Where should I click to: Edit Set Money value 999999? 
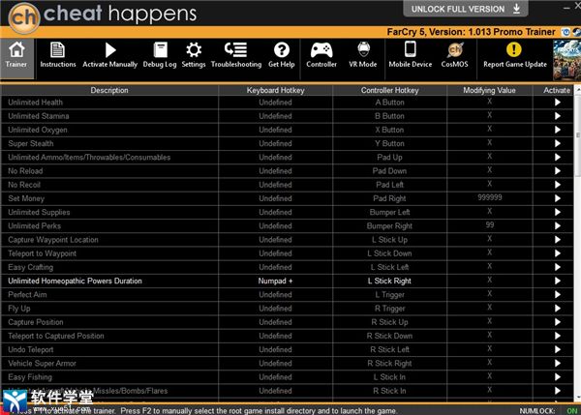click(x=489, y=197)
